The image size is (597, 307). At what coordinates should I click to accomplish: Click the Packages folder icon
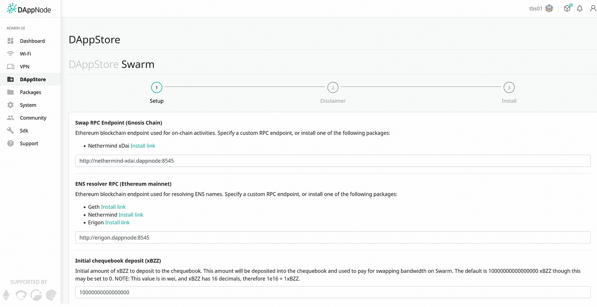click(x=11, y=92)
